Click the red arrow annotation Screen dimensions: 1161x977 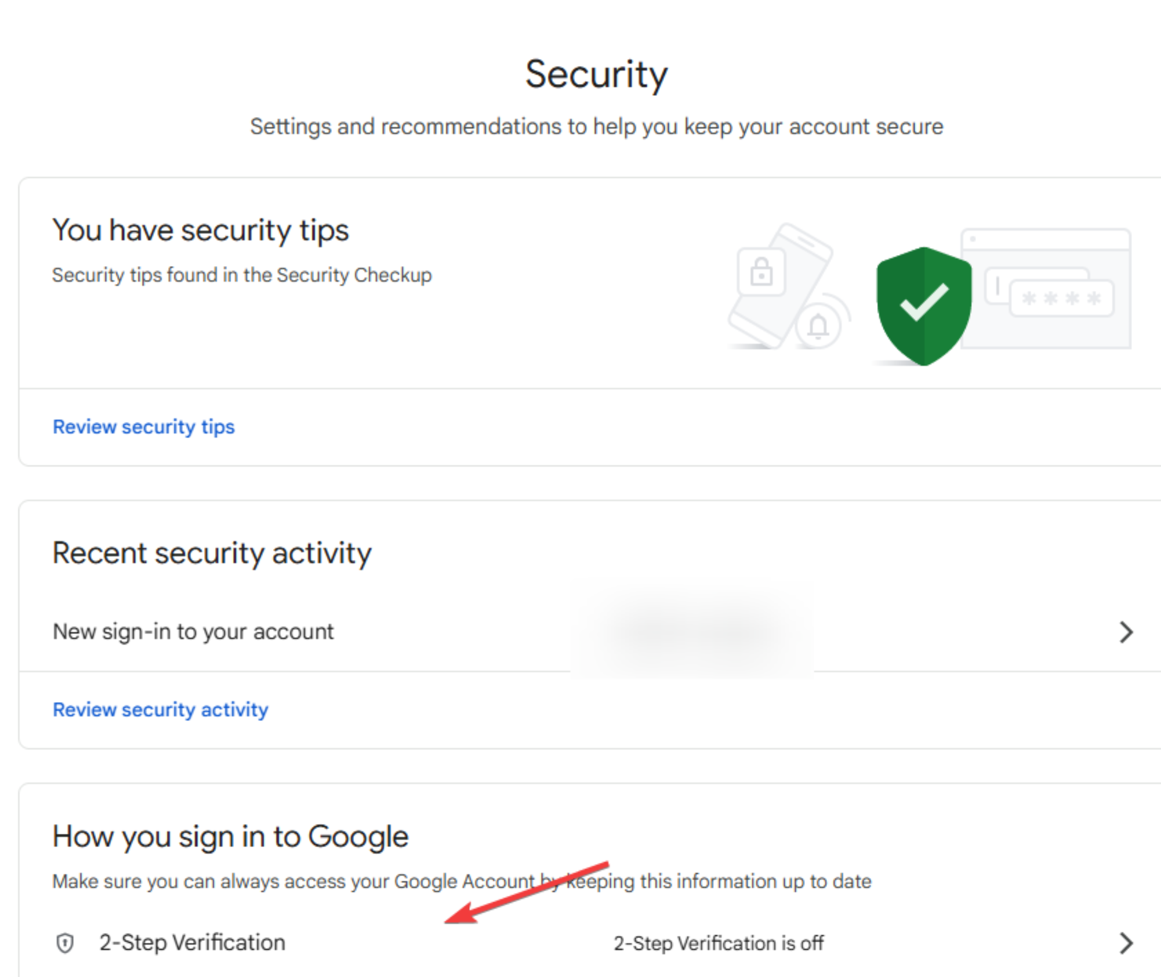(525, 893)
